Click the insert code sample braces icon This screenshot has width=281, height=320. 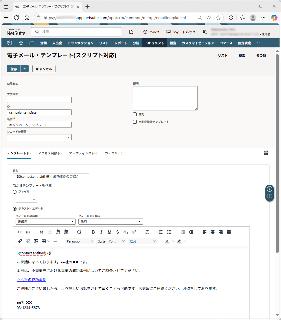pyautogui.click(x=28, y=232)
